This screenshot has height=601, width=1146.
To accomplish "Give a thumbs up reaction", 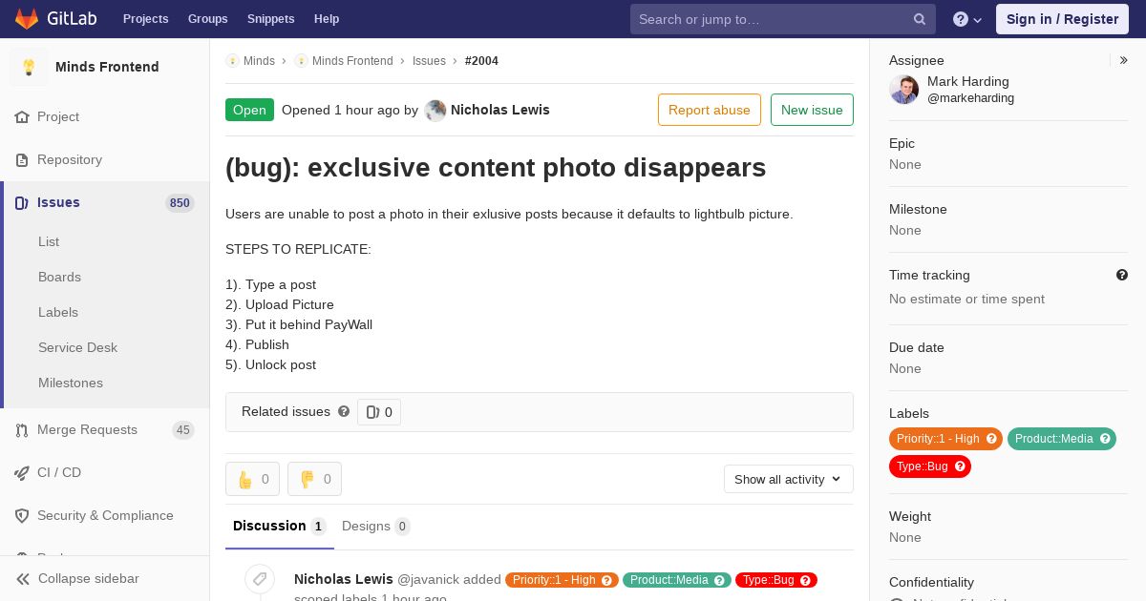I will click(252, 479).
